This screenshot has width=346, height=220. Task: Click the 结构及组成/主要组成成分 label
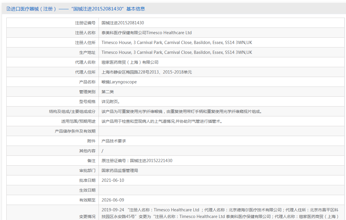click(72, 111)
